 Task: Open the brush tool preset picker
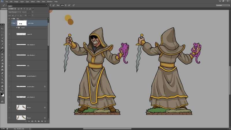(x=4, y=5)
